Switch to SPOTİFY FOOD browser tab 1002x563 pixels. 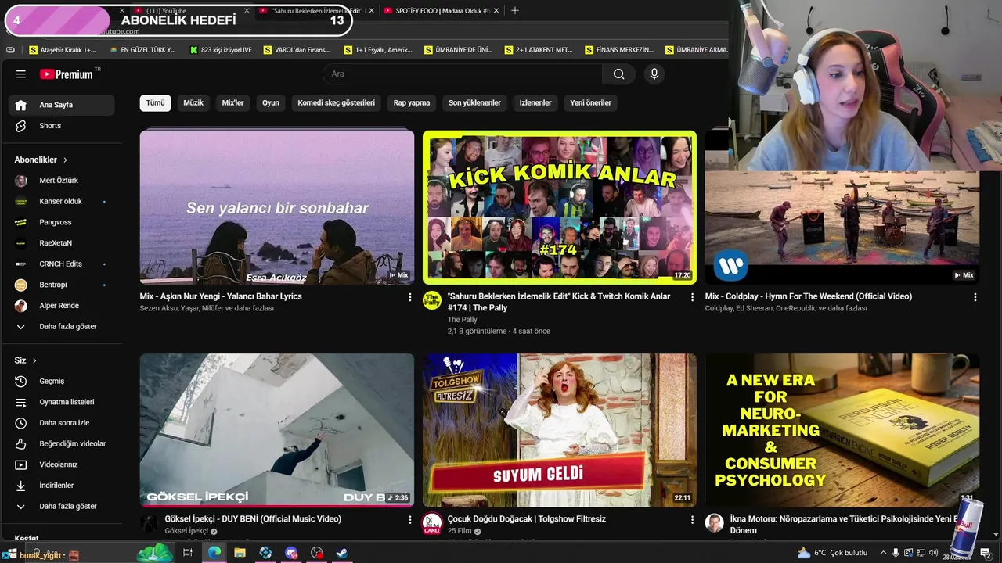point(442,11)
